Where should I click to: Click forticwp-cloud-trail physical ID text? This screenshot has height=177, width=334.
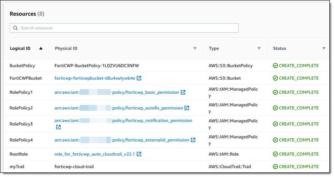click(74, 167)
